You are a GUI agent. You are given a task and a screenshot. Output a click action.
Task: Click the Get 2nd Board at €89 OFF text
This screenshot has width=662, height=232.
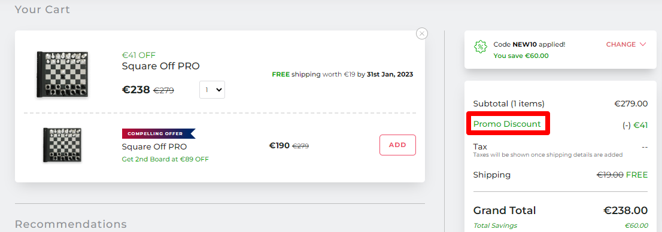pos(165,159)
